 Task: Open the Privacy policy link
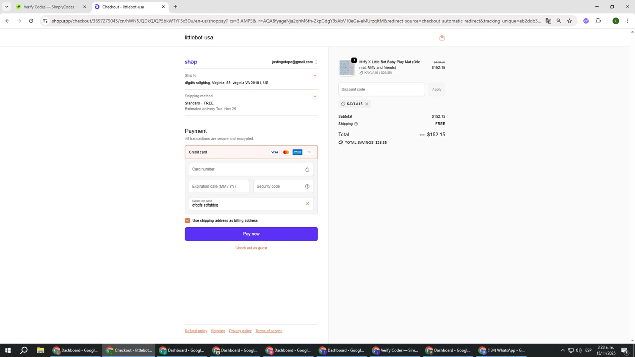point(240,331)
